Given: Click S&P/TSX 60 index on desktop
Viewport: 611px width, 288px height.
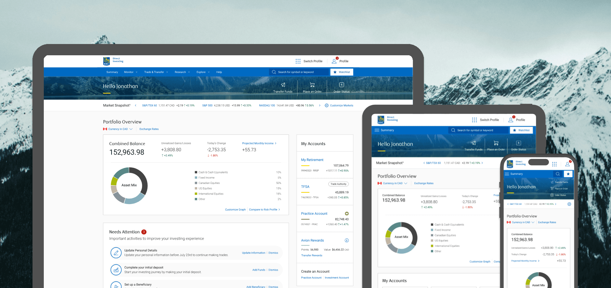Looking at the screenshot, I should coord(149,105).
